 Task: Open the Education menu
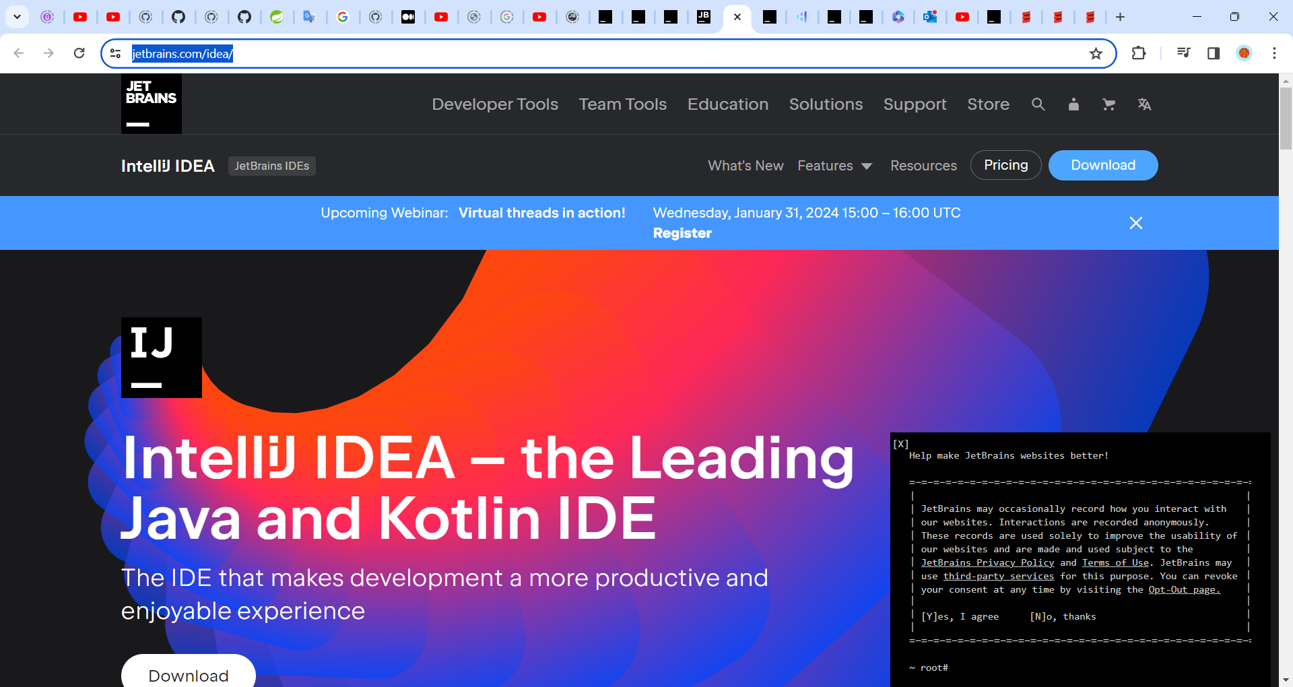click(x=728, y=104)
